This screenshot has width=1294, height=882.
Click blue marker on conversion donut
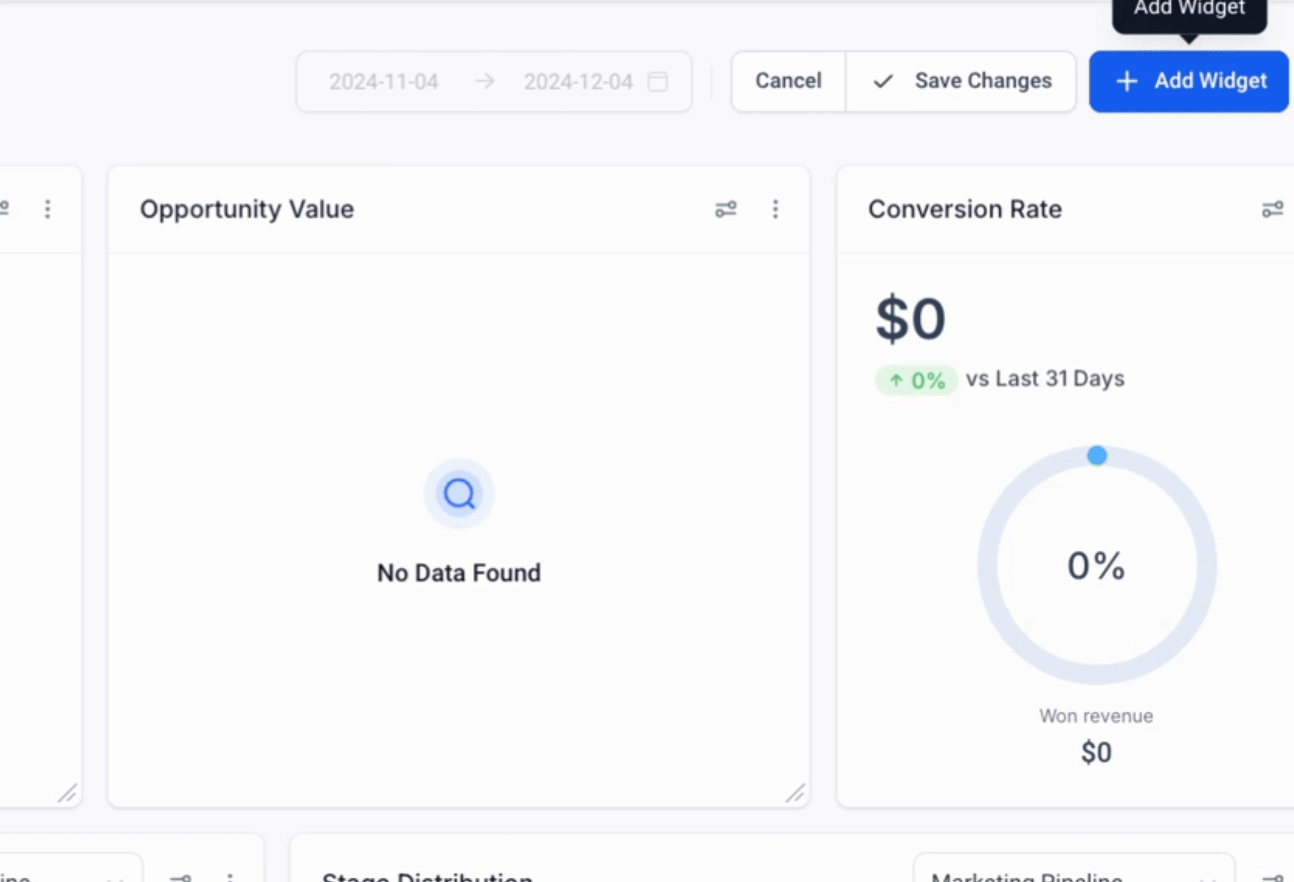tap(1097, 455)
